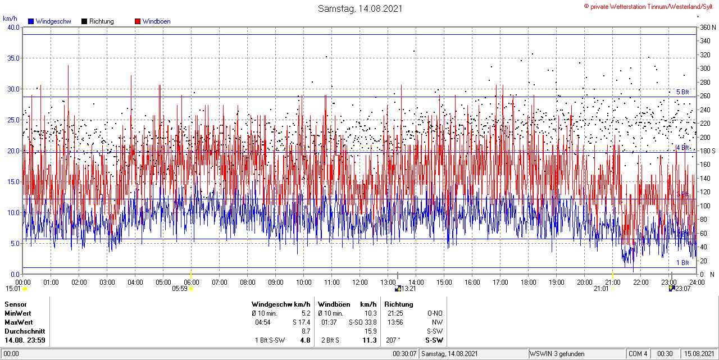Select the Windgeschw legend label
Viewport: 719px width, 360px height.
pos(53,21)
